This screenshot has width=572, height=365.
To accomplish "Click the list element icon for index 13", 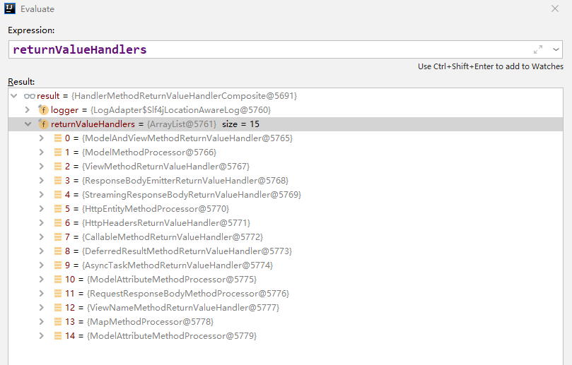I will [x=58, y=322].
